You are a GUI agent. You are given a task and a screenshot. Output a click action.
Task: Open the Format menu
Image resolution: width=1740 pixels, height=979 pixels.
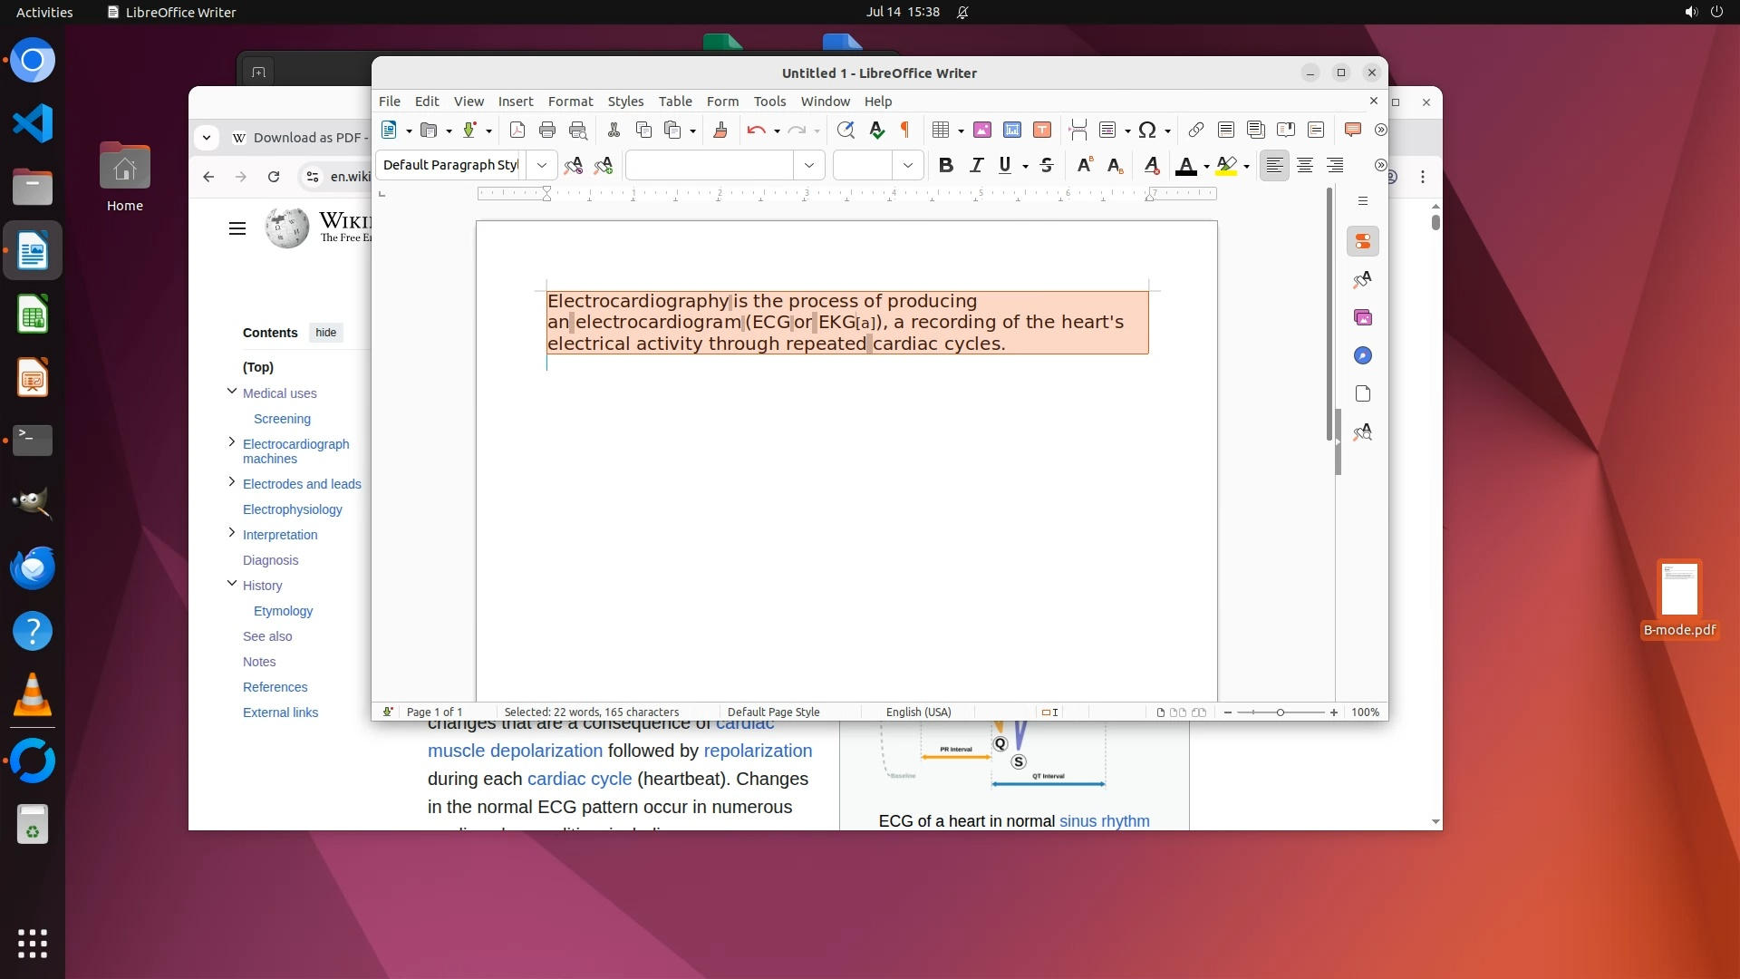pos(570,101)
